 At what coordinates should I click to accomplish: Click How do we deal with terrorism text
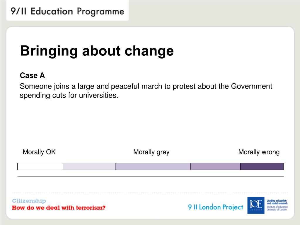(59, 208)
